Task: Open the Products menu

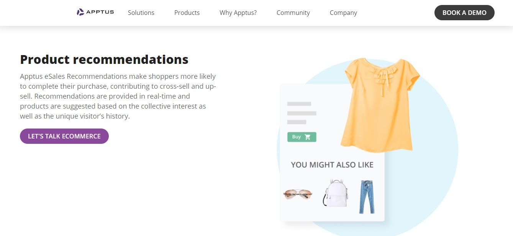Action: coord(187,13)
